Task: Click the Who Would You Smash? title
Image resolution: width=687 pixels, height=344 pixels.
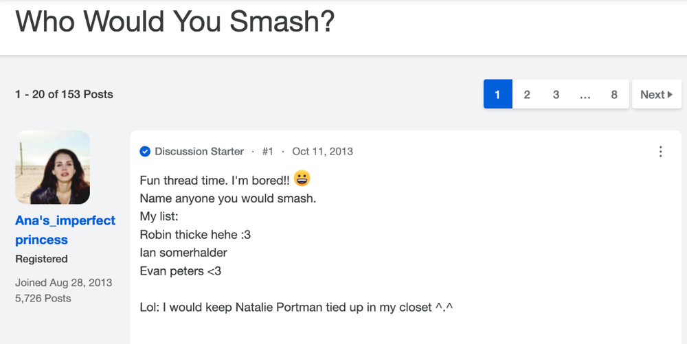Action: [174, 20]
